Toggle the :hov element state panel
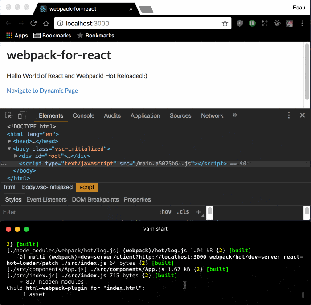 point(165,212)
